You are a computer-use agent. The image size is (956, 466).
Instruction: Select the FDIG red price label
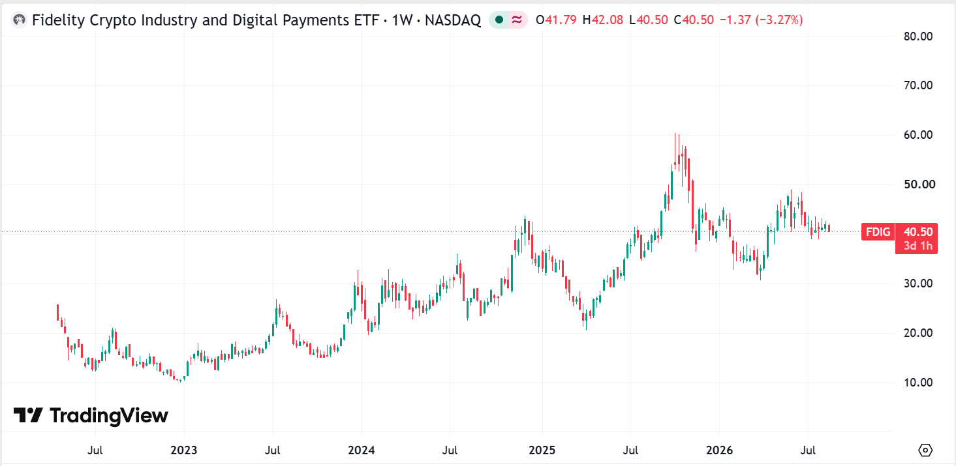click(x=878, y=231)
